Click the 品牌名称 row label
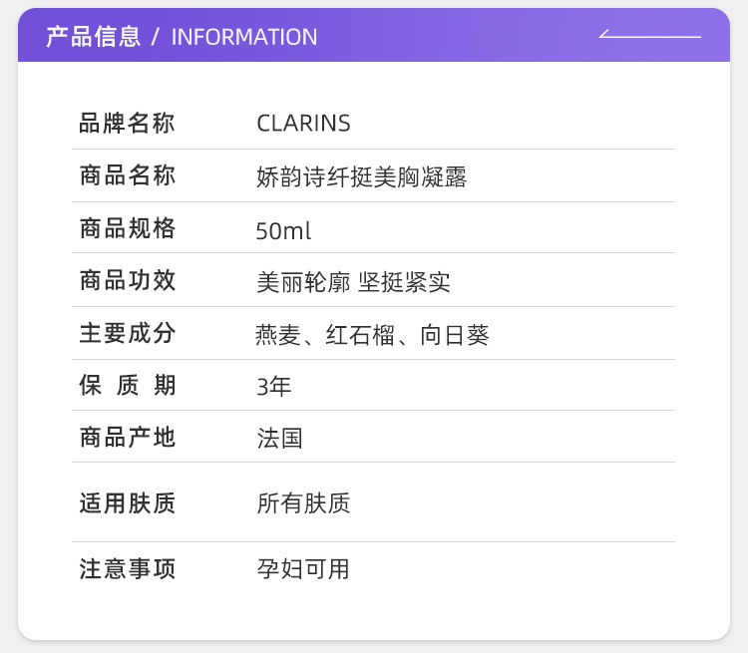This screenshot has width=748, height=653. [127, 124]
